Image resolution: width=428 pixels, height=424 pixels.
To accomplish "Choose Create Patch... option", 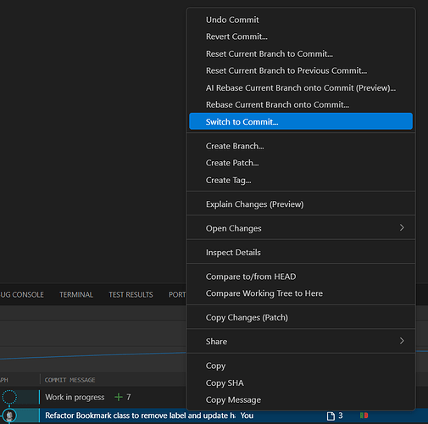I will pyautogui.click(x=301, y=163).
